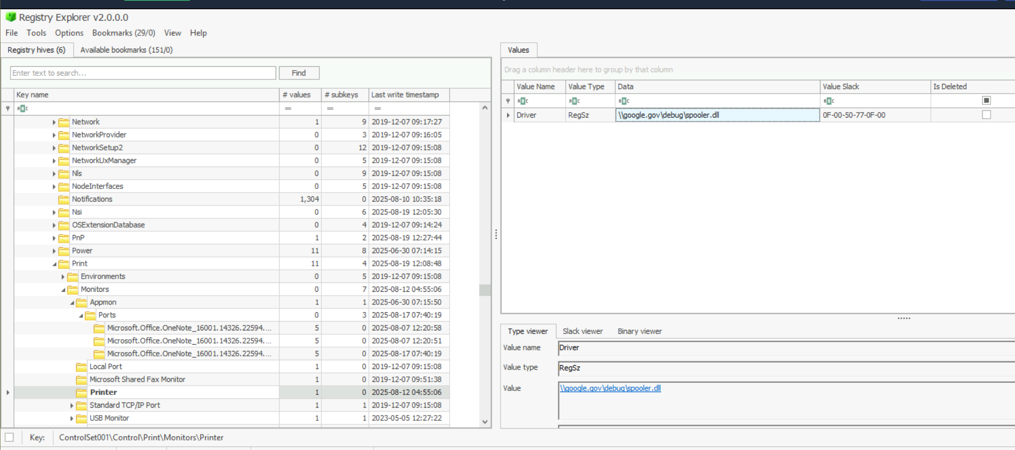1015x450 pixels.
Task: Click the Find button
Action: (x=299, y=73)
